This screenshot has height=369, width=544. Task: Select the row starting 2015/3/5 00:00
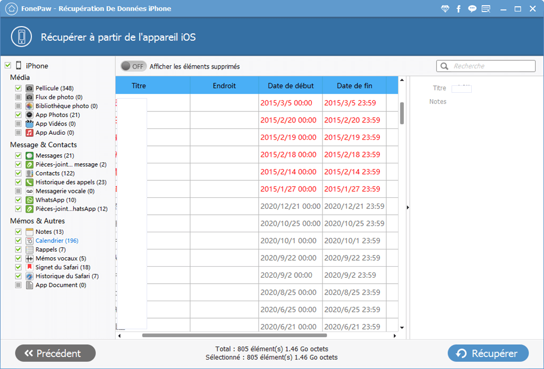[257, 103]
